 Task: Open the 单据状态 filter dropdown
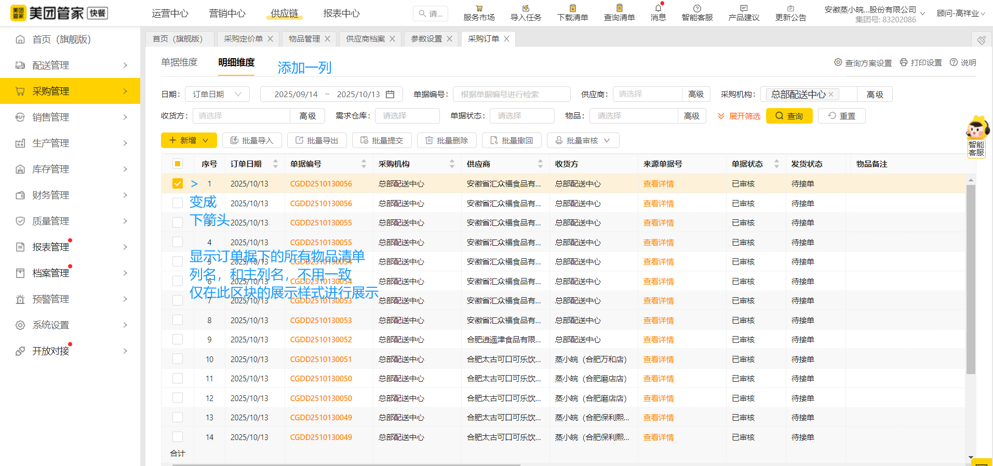tap(522, 116)
